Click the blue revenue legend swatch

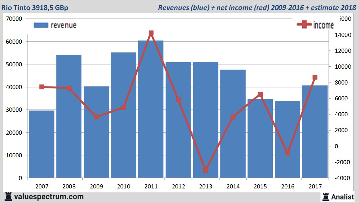41,25
